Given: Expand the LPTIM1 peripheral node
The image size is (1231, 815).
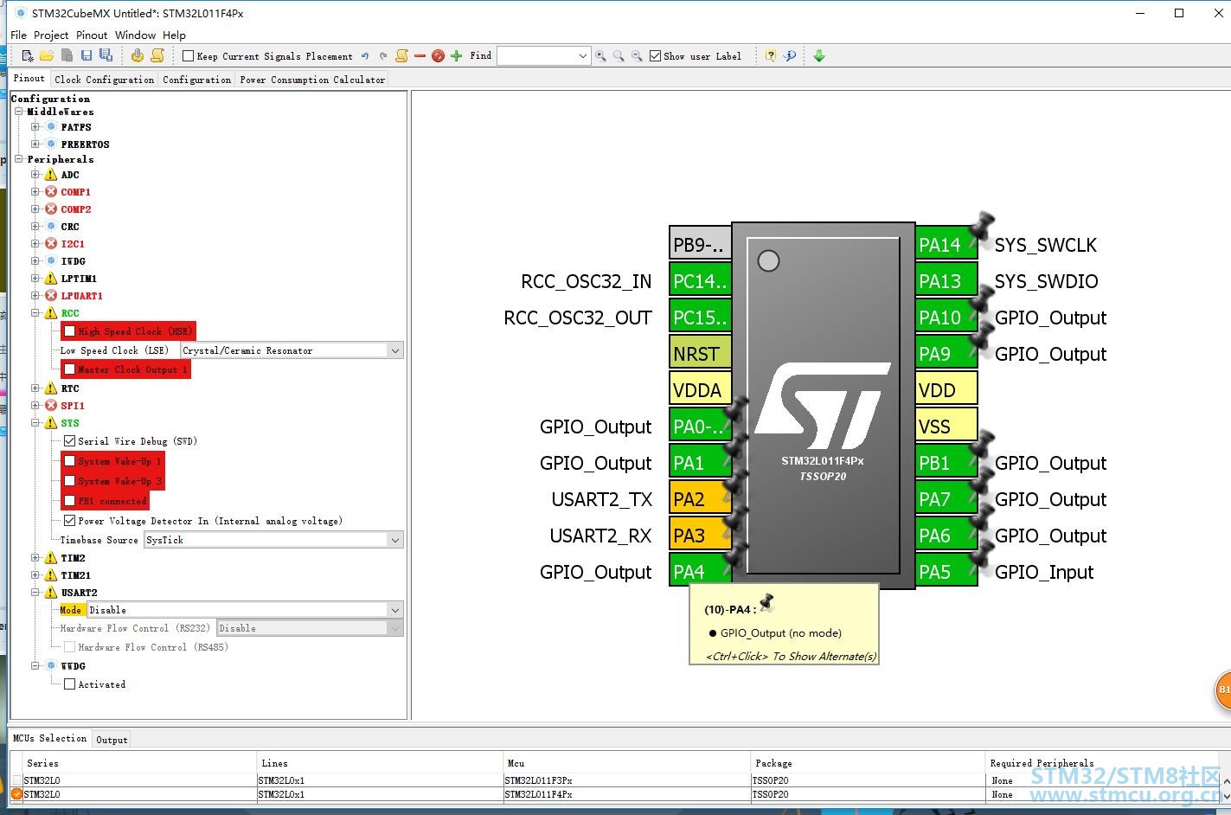Looking at the screenshot, I should pyautogui.click(x=35, y=279).
